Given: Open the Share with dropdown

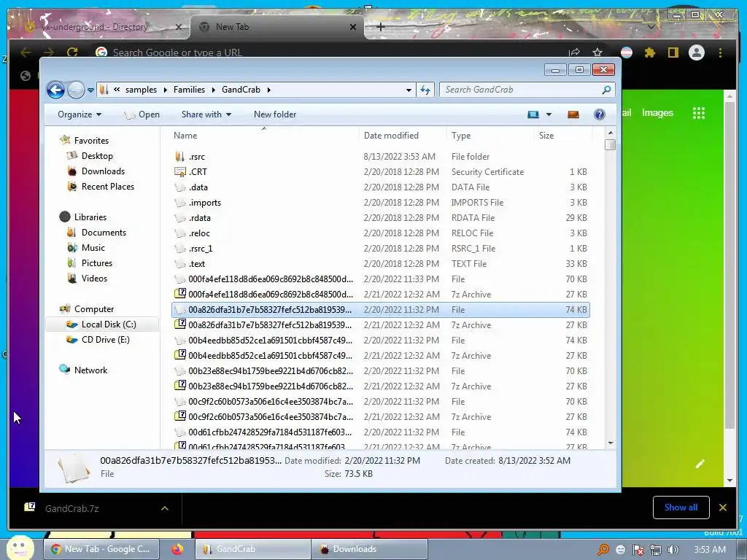Looking at the screenshot, I should (x=206, y=114).
